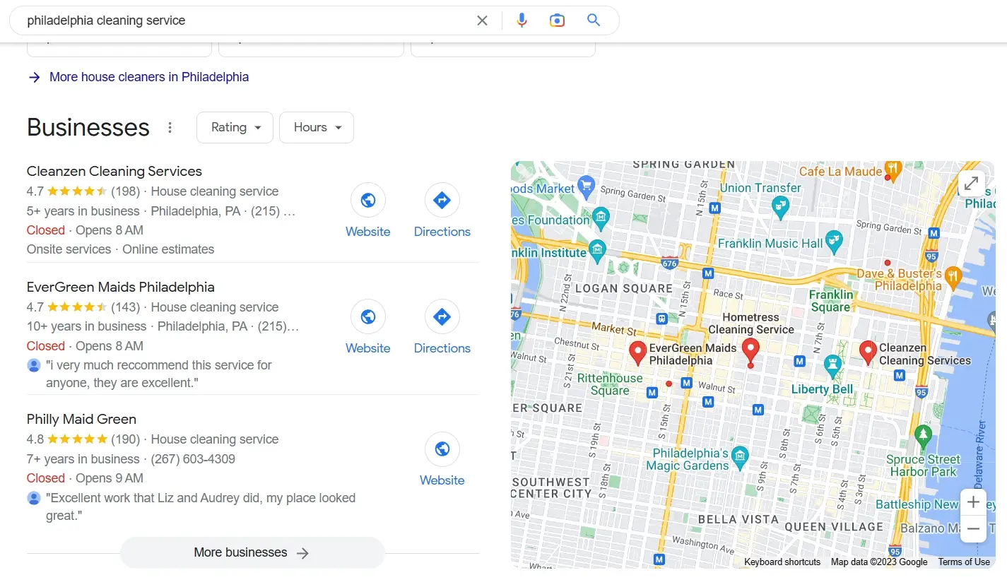Open map Terms of Use link

click(x=964, y=562)
